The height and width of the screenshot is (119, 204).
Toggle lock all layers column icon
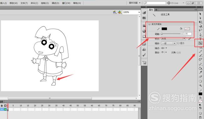tap(2, 106)
